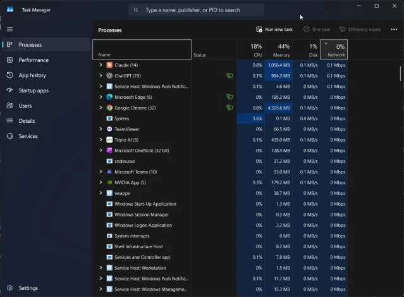This screenshot has width=404, height=297.
Task: Expand the NVIDIA App (5) group
Action: click(101, 182)
